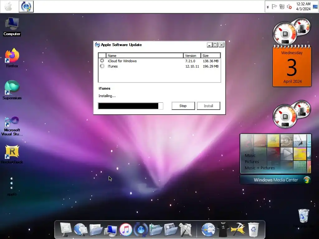319x239 pixels.
Task: Click the greyed-out Install button
Action: pos(208,106)
